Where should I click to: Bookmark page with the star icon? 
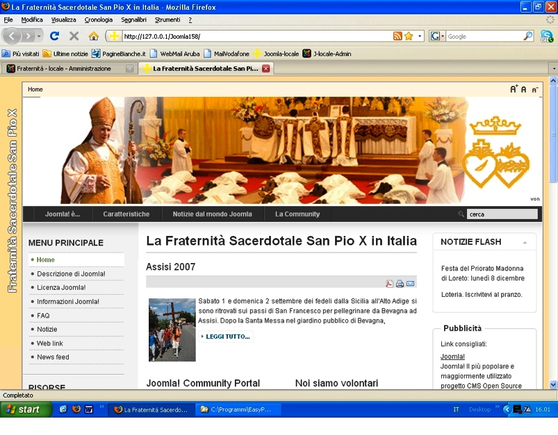pyautogui.click(x=409, y=36)
